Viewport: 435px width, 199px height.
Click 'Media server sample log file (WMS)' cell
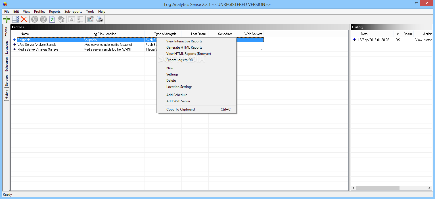point(107,49)
